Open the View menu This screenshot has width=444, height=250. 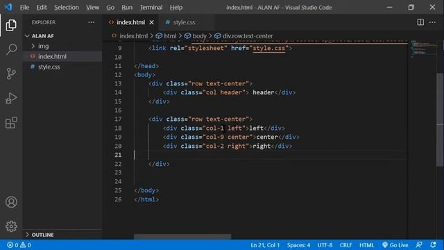click(x=92, y=8)
